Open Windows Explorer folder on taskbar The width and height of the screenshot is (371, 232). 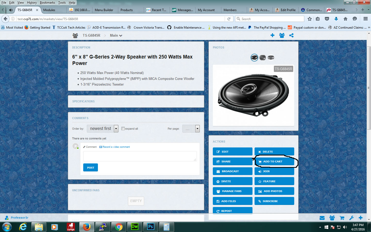coord(39,227)
